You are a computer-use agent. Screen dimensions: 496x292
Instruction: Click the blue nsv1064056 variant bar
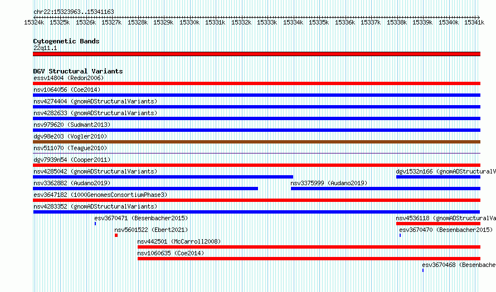[x=256, y=95]
